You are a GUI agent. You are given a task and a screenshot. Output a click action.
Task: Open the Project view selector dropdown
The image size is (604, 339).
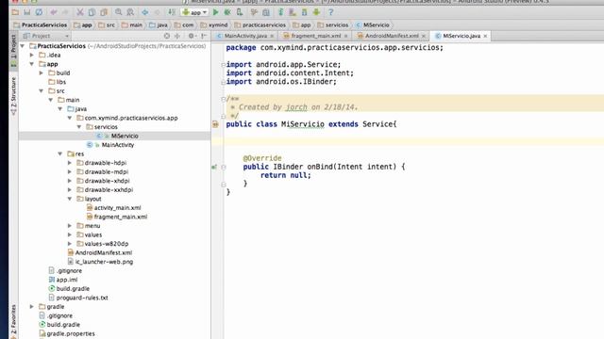click(45, 36)
